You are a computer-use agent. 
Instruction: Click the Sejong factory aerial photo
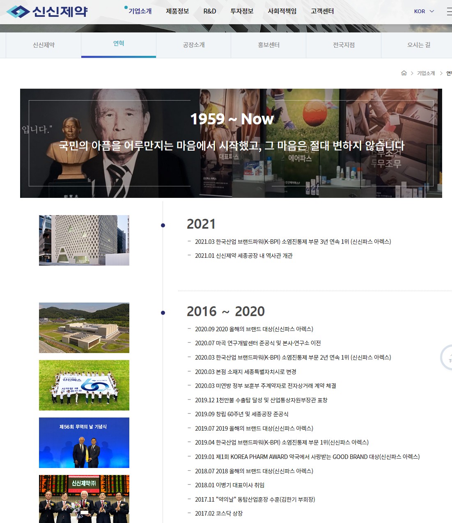[84, 328]
